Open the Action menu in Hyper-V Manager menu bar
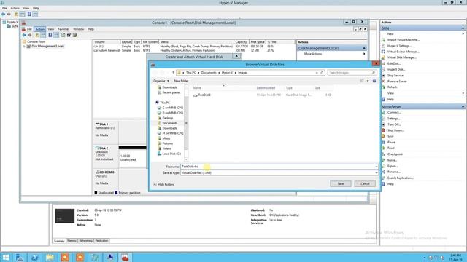This screenshot has width=467, height=262. pos(15,8)
